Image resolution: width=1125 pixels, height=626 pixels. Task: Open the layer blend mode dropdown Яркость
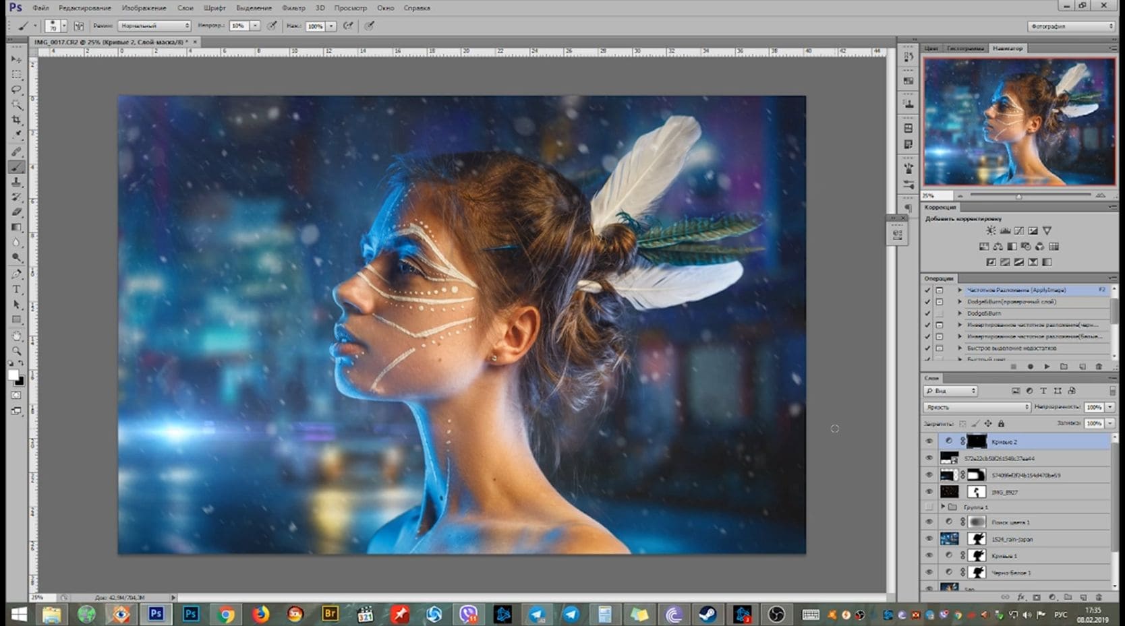tap(977, 407)
